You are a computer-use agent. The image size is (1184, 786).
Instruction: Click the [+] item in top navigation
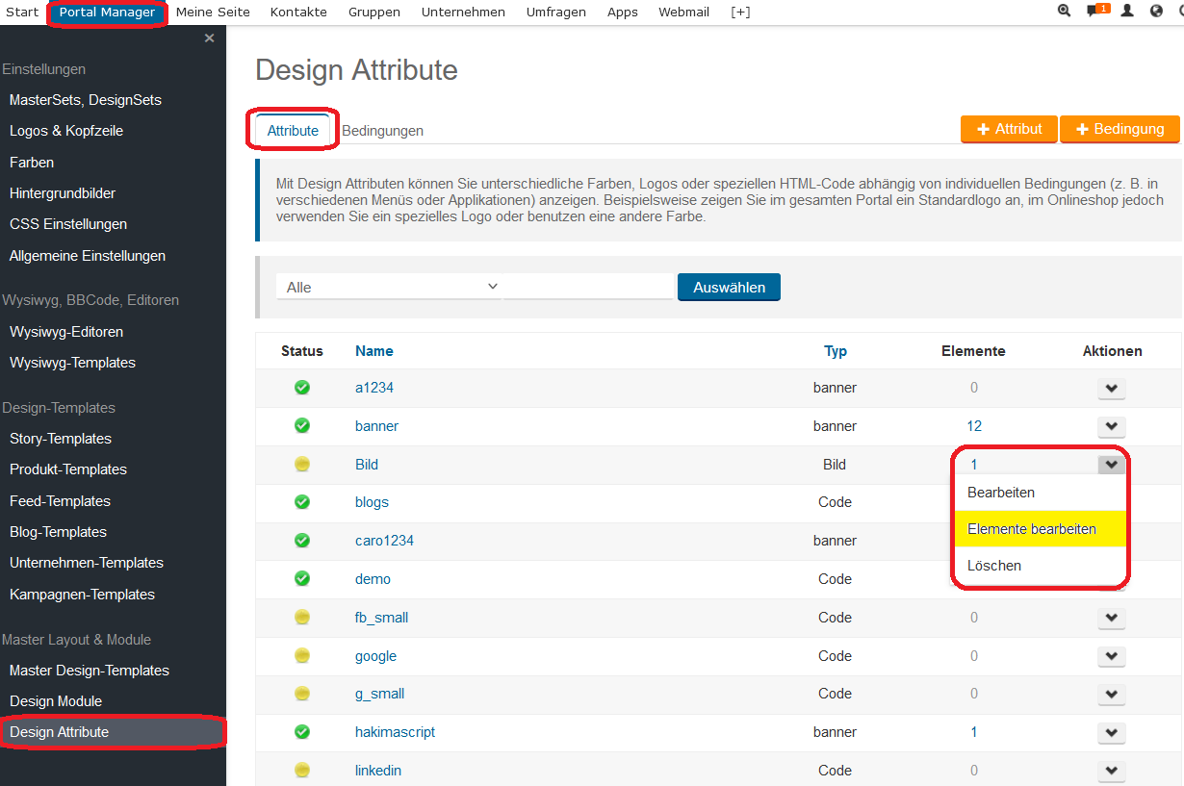point(740,13)
